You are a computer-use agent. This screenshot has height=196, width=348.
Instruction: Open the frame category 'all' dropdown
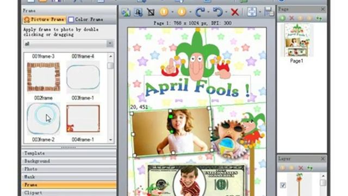tap(110, 44)
